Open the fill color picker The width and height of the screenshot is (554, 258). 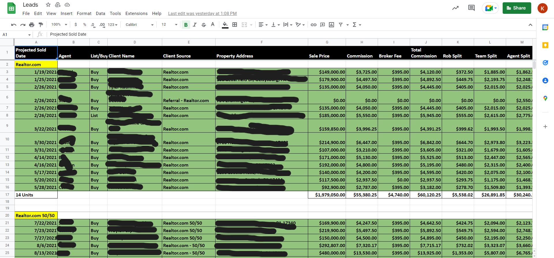click(x=225, y=25)
